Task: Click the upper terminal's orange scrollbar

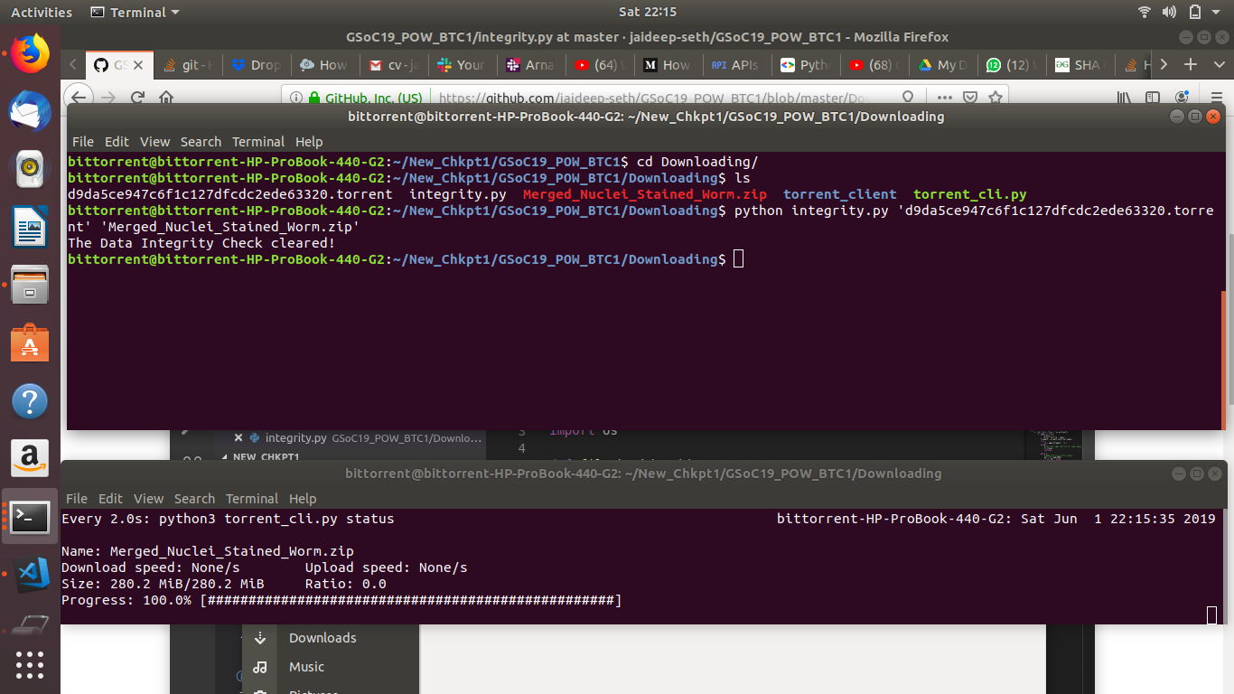Action: 1225,360
